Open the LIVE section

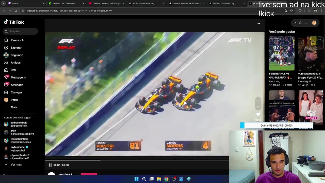[x=13, y=70]
